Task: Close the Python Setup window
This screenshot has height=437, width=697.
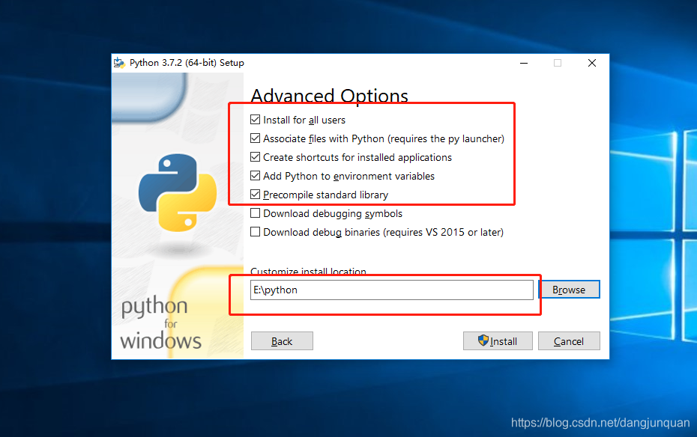Action: [x=592, y=63]
